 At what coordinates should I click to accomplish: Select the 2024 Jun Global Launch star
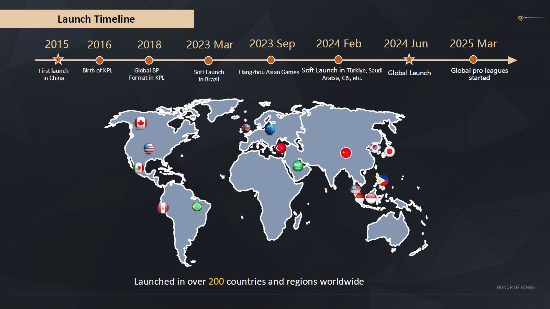(409, 60)
